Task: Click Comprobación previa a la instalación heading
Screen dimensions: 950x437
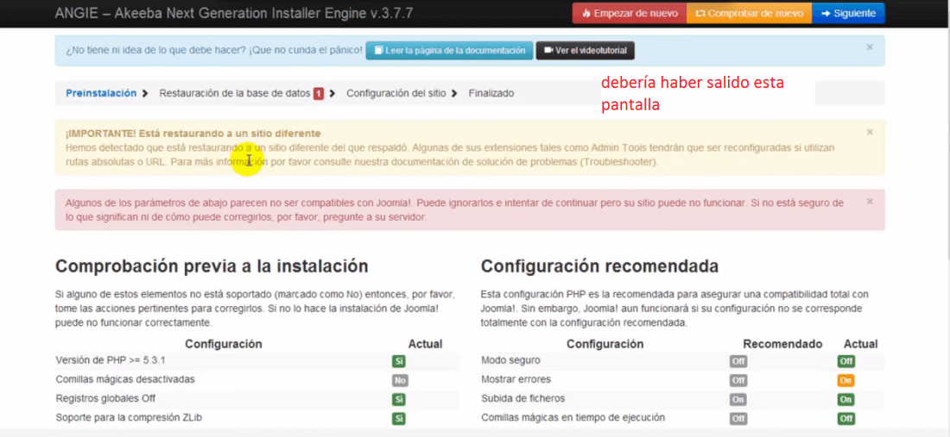Action: [212, 266]
